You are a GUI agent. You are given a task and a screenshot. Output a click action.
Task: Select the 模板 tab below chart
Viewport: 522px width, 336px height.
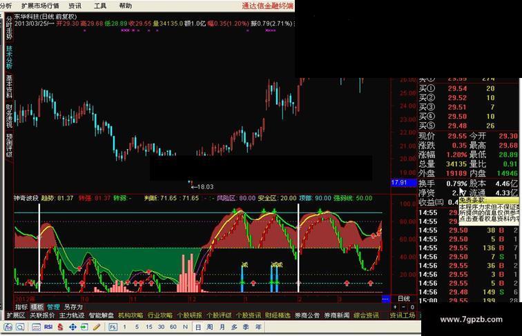[x=37, y=307]
